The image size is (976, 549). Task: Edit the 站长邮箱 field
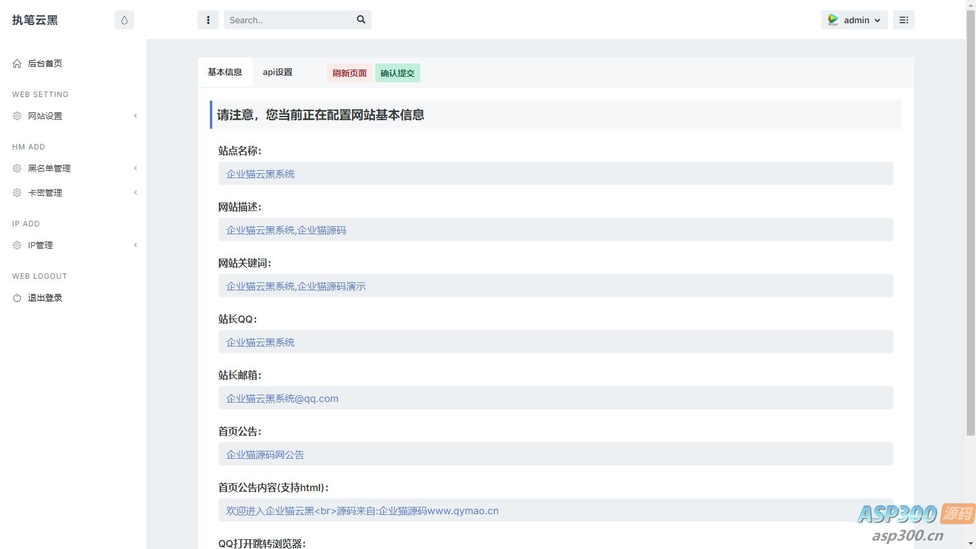pos(556,398)
